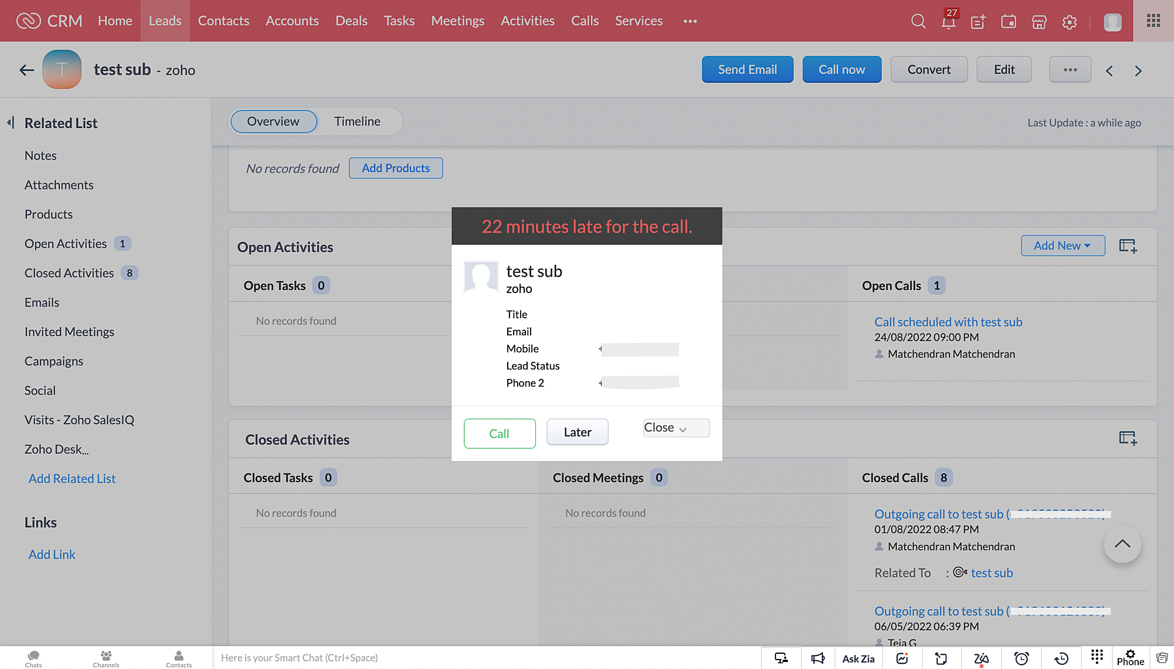Expand the Add New dropdown
This screenshot has width=1174, height=669.
click(1062, 246)
